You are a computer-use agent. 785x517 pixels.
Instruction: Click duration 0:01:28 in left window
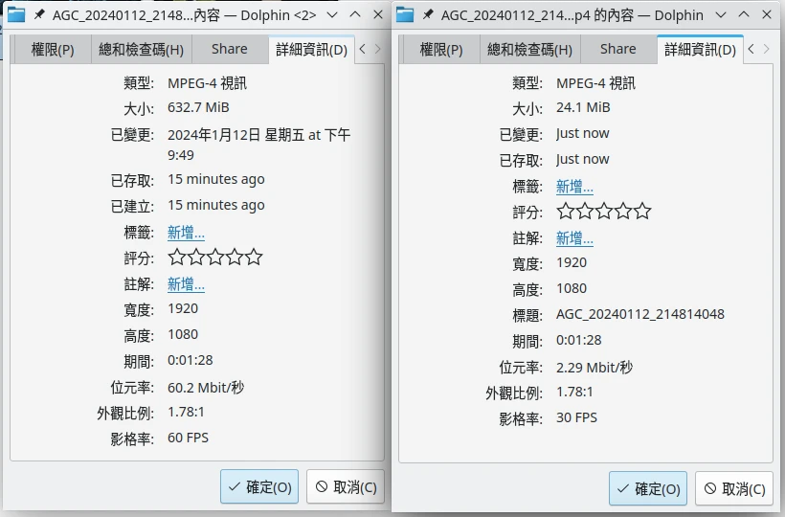pos(191,360)
